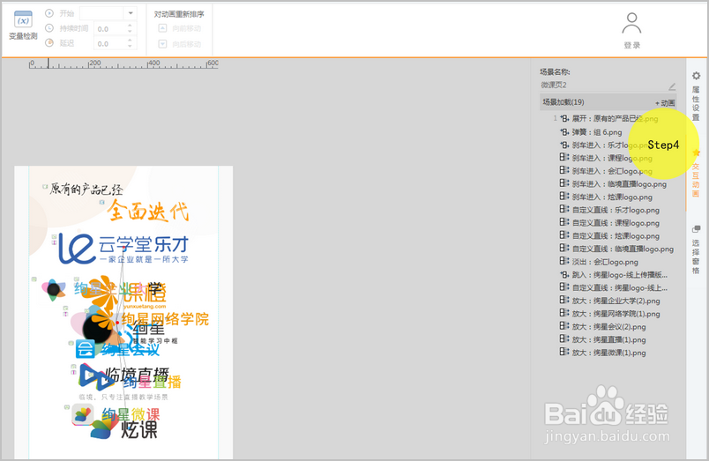
Task: Click the 持续时间 duration value field
Action: pyautogui.click(x=110, y=29)
